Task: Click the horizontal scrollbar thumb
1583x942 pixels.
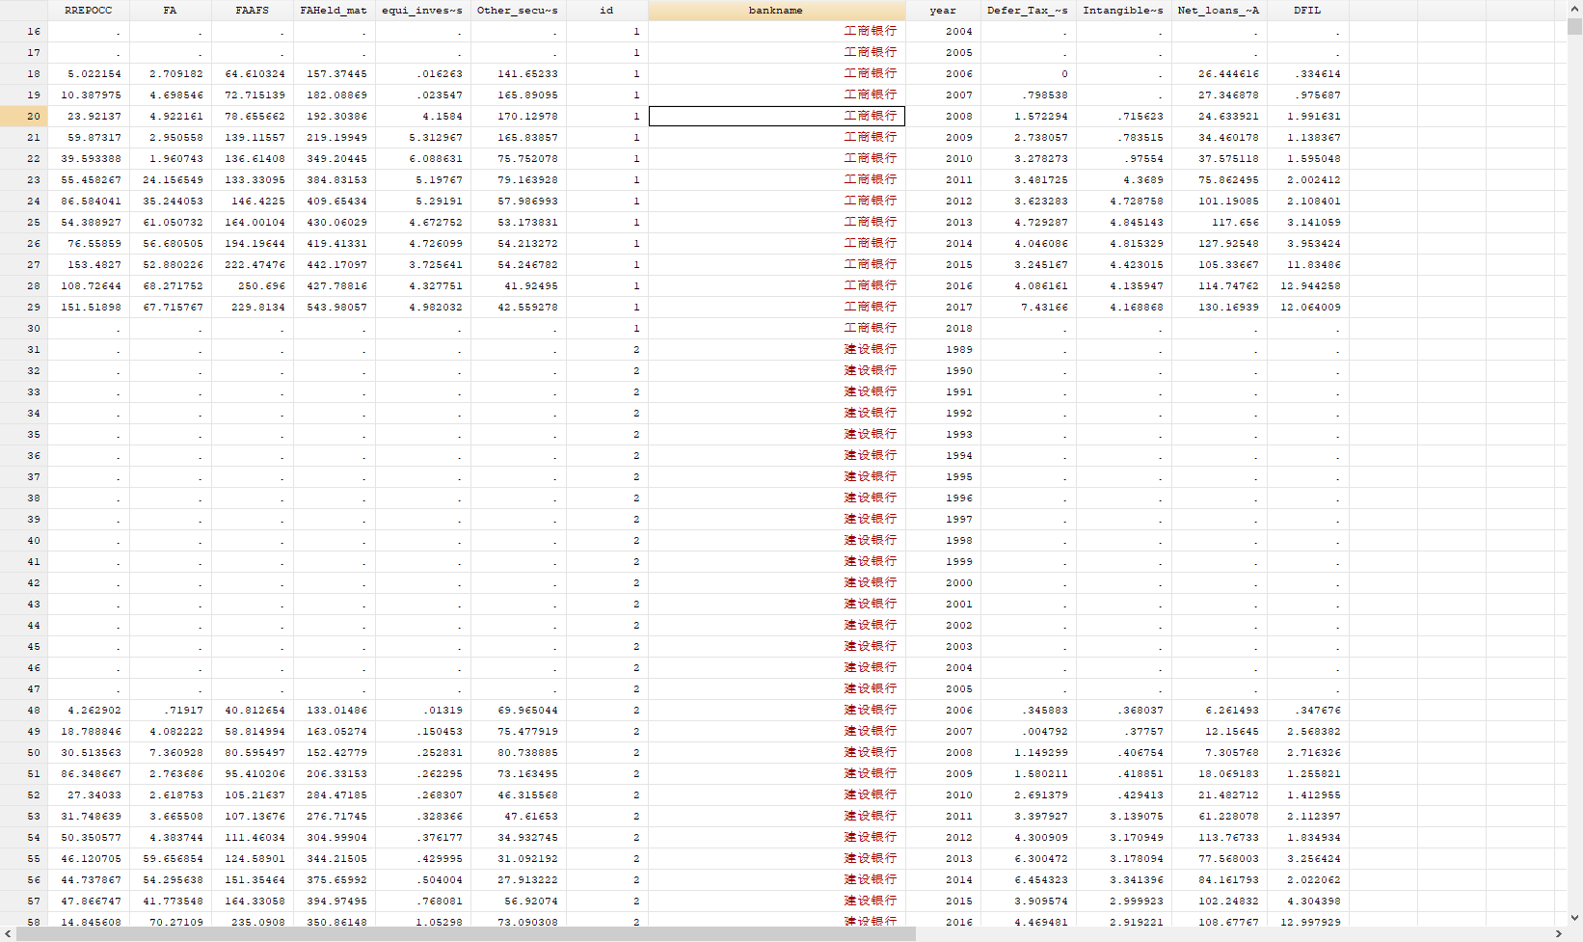Action: click(466, 934)
